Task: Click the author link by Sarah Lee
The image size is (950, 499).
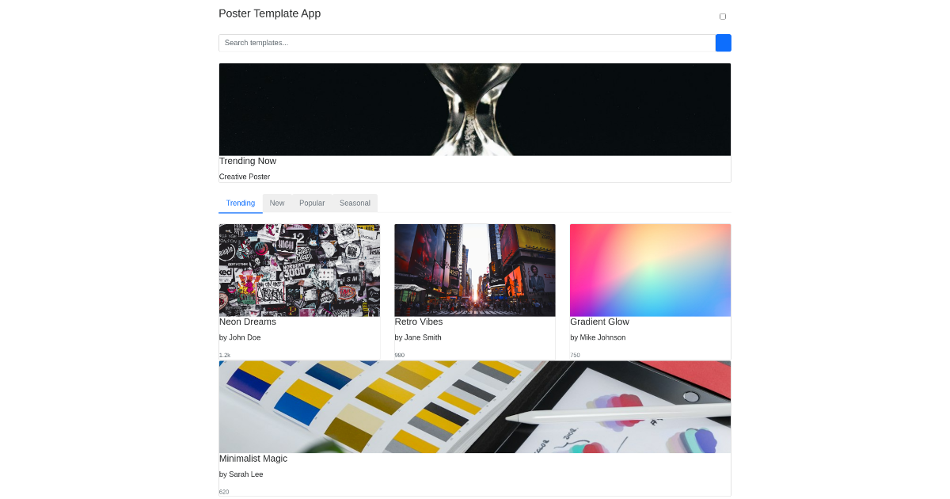Action: coord(241,474)
